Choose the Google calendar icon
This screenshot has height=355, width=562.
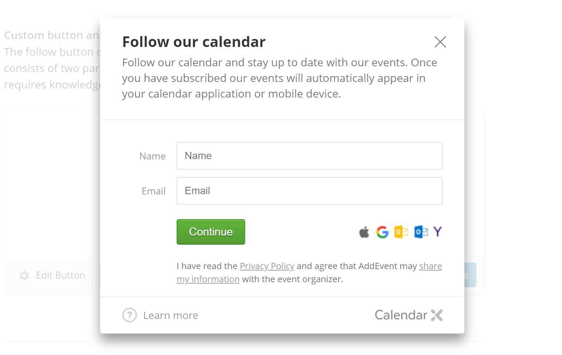click(x=382, y=232)
